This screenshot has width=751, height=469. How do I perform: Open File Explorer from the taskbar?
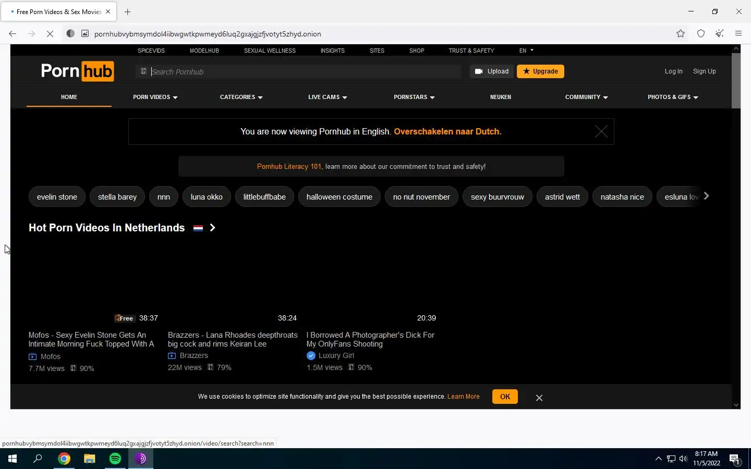click(x=90, y=459)
